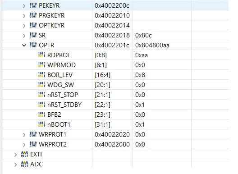Select the BOR_LEV field name

coord(60,75)
